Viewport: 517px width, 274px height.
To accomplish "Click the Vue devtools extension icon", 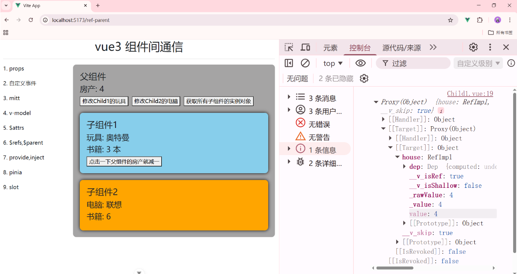I will [467, 20].
